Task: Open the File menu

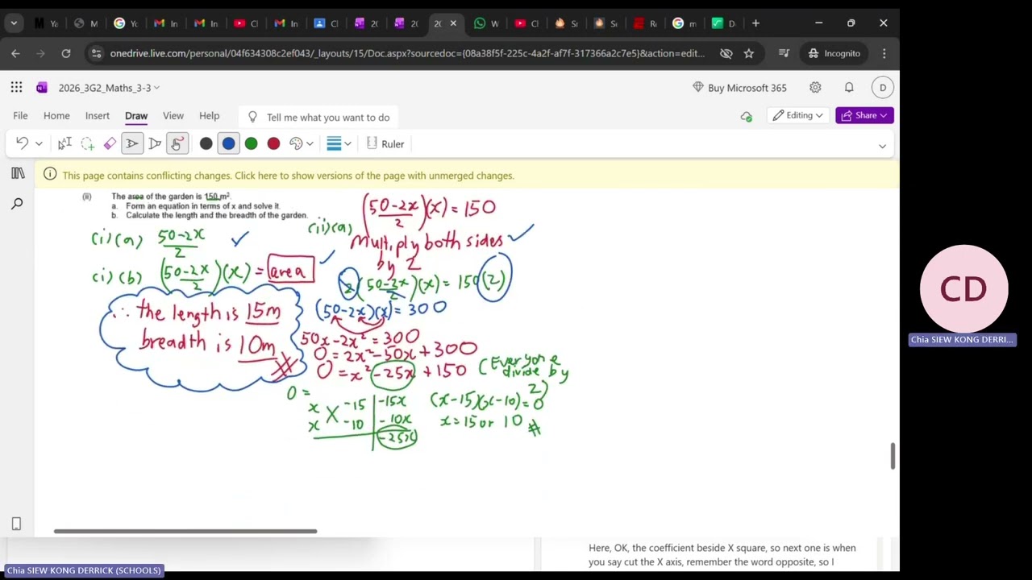Action: (20, 116)
